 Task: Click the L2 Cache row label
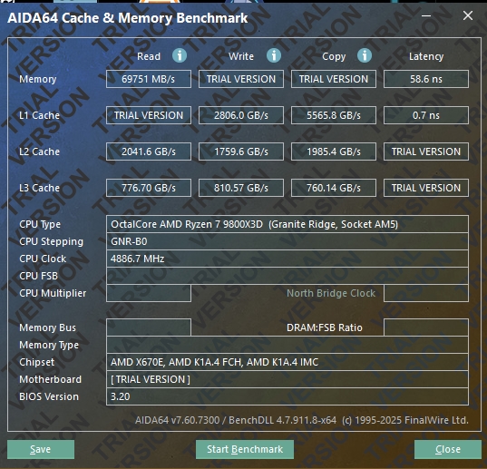[39, 151]
